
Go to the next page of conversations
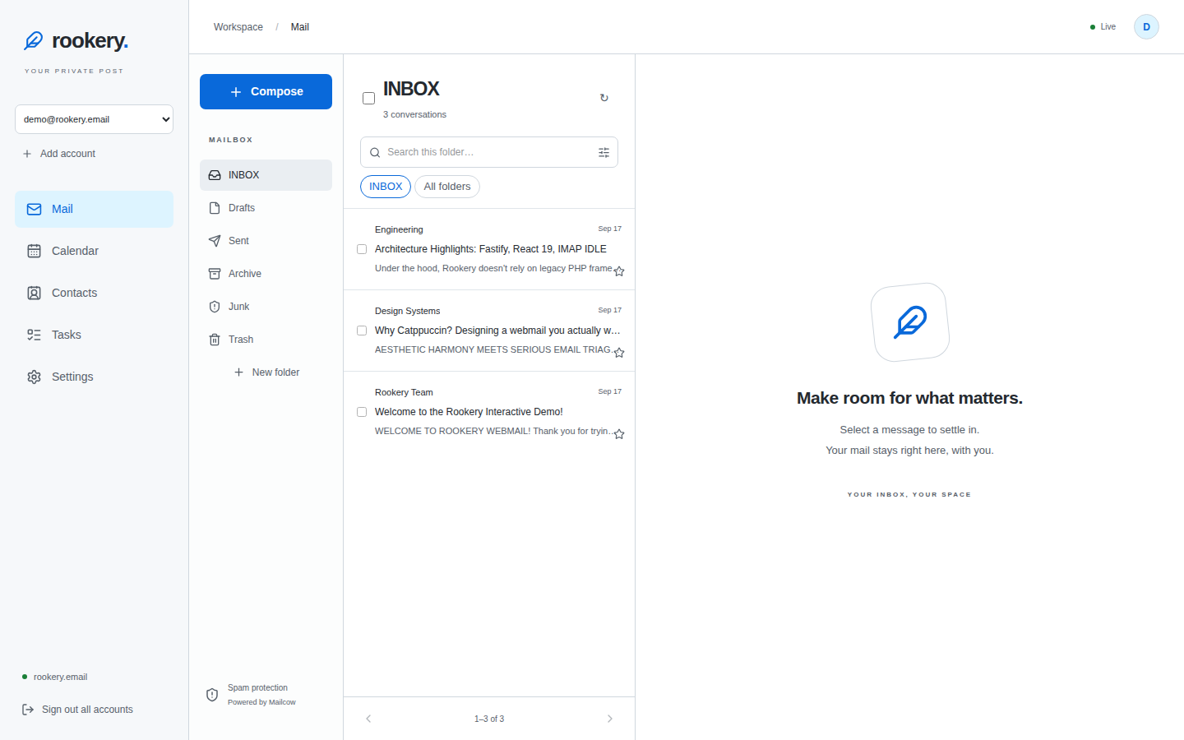[610, 719]
